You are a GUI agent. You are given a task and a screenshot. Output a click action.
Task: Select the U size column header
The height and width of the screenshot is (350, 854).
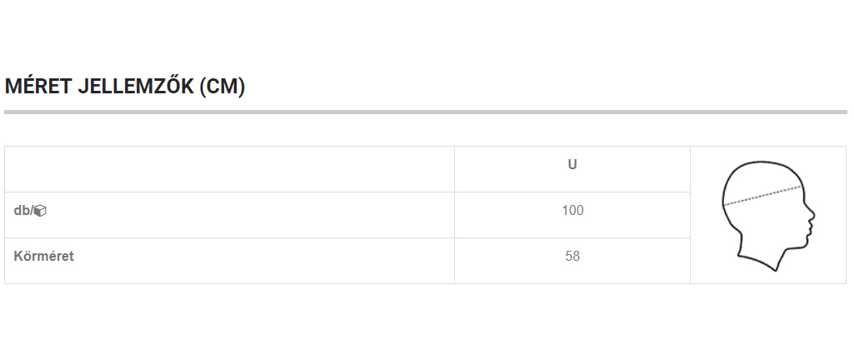click(572, 165)
